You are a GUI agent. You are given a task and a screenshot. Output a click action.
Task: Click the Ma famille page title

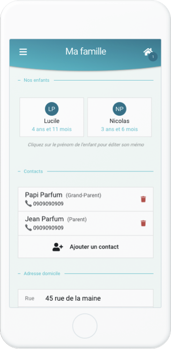click(86, 52)
